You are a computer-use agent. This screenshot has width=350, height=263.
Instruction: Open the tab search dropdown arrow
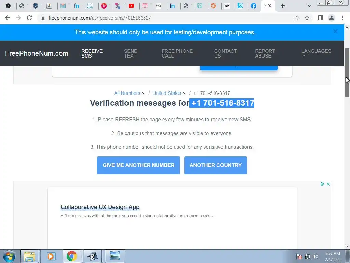309,6
